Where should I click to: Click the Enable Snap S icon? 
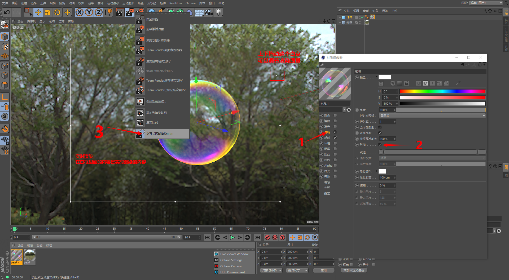pos(5,116)
